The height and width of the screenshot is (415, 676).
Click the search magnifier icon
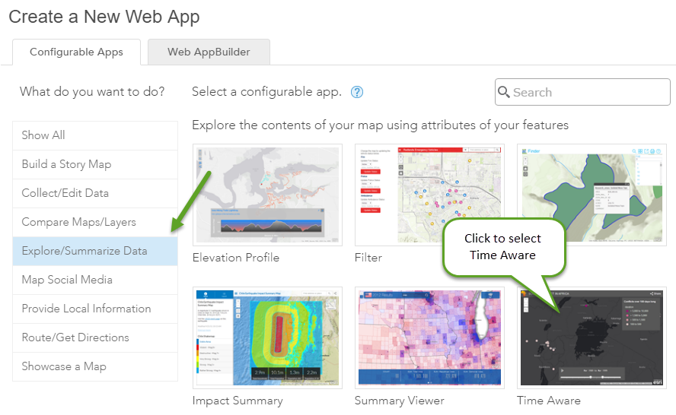pos(504,93)
